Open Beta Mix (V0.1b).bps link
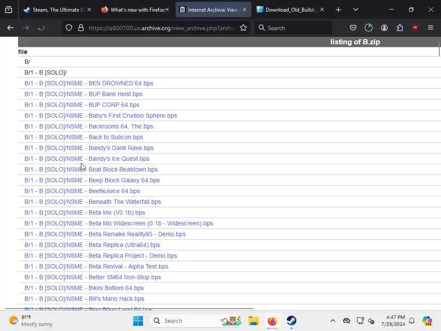This screenshot has height=331, width=441. tap(85, 212)
